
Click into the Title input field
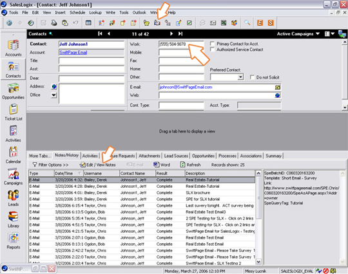pyautogui.click(x=92, y=60)
